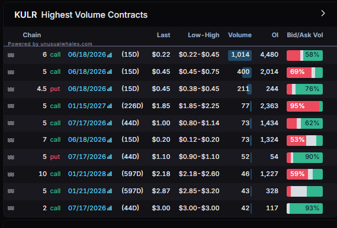Expand Highest Volume Contracts with the right chevron
Viewport: 337px width, 228px height.
click(323, 14)
